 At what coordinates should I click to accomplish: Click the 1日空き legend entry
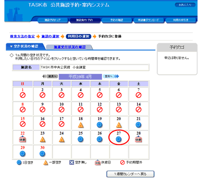coord(25,163)
